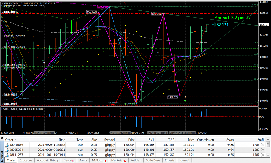Click the red chart shift triangle marker
This screenshot has height=163, width=271.
(126, 3)
